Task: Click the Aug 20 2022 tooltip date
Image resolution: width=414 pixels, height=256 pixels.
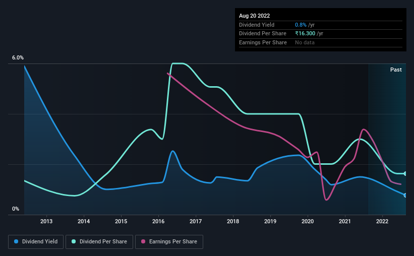Action: [254, 16]
